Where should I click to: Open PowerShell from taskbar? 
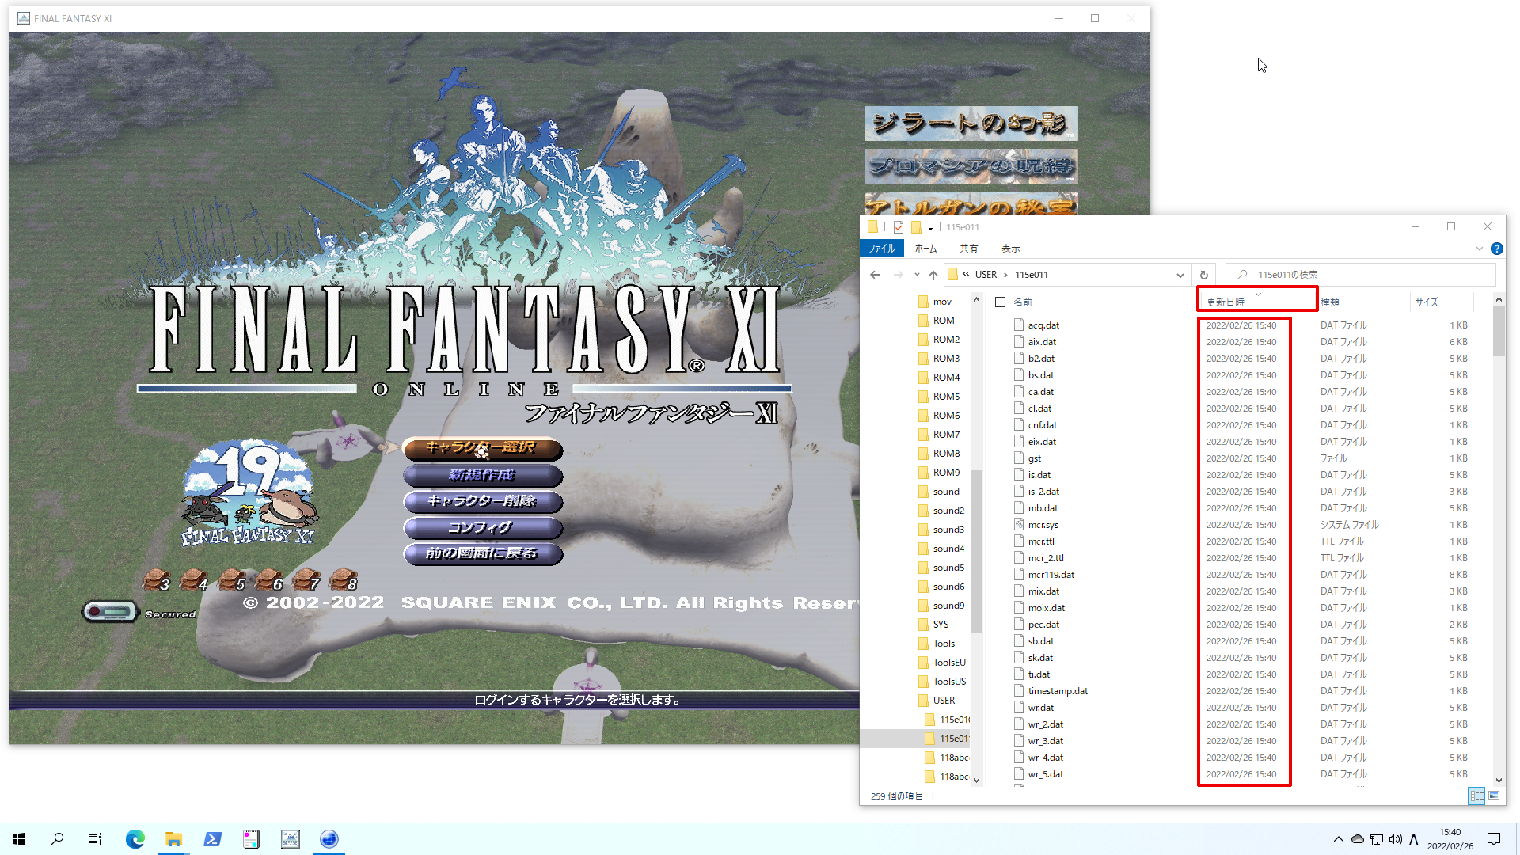click(213, 839)
